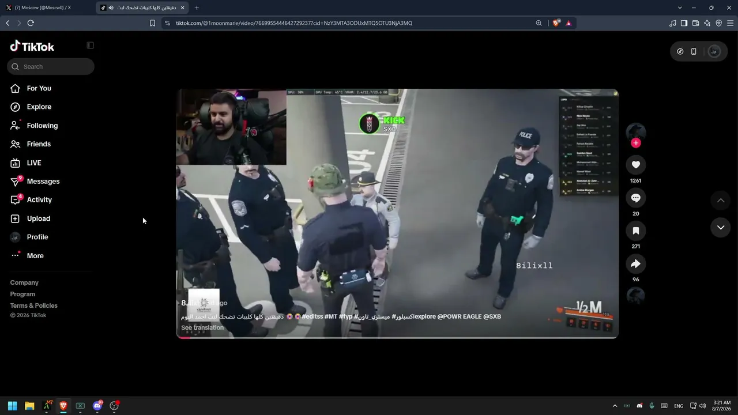Viewport: 738px width, 415px height.
Task: Open the Brave VPN shield icon
Action: [718, 23]
